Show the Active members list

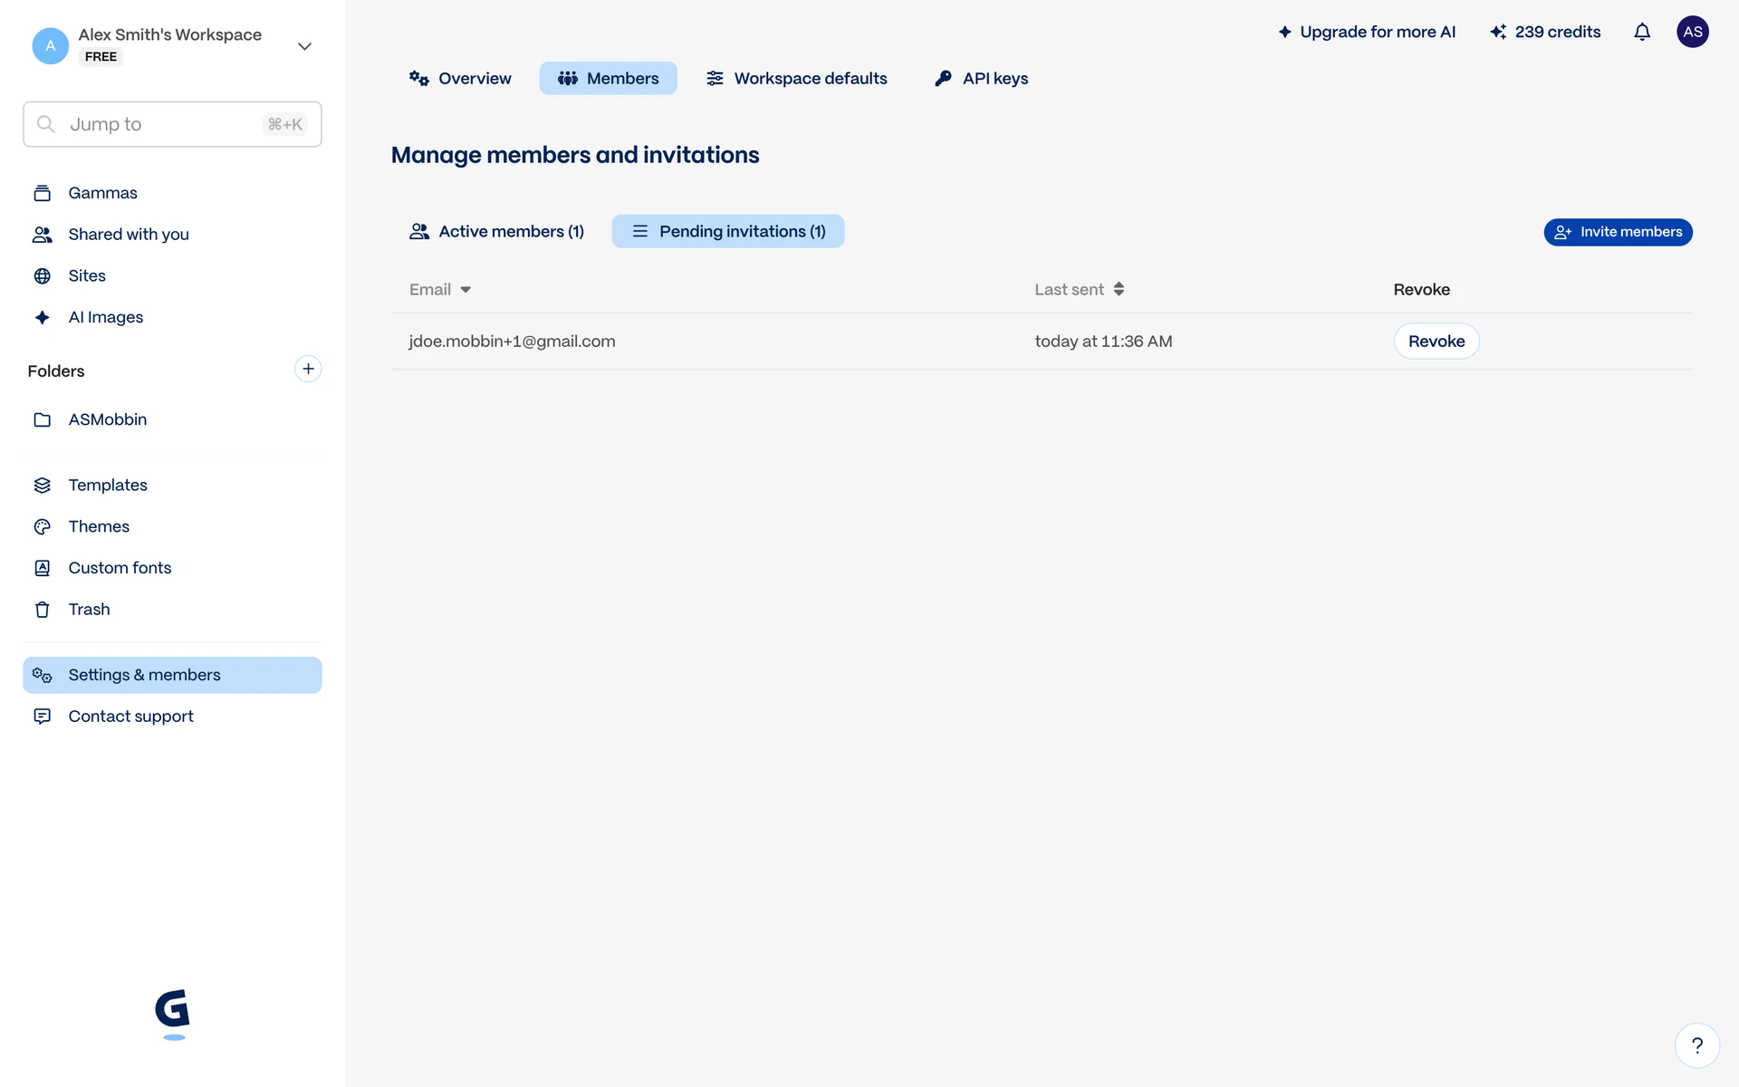(496, 232)
